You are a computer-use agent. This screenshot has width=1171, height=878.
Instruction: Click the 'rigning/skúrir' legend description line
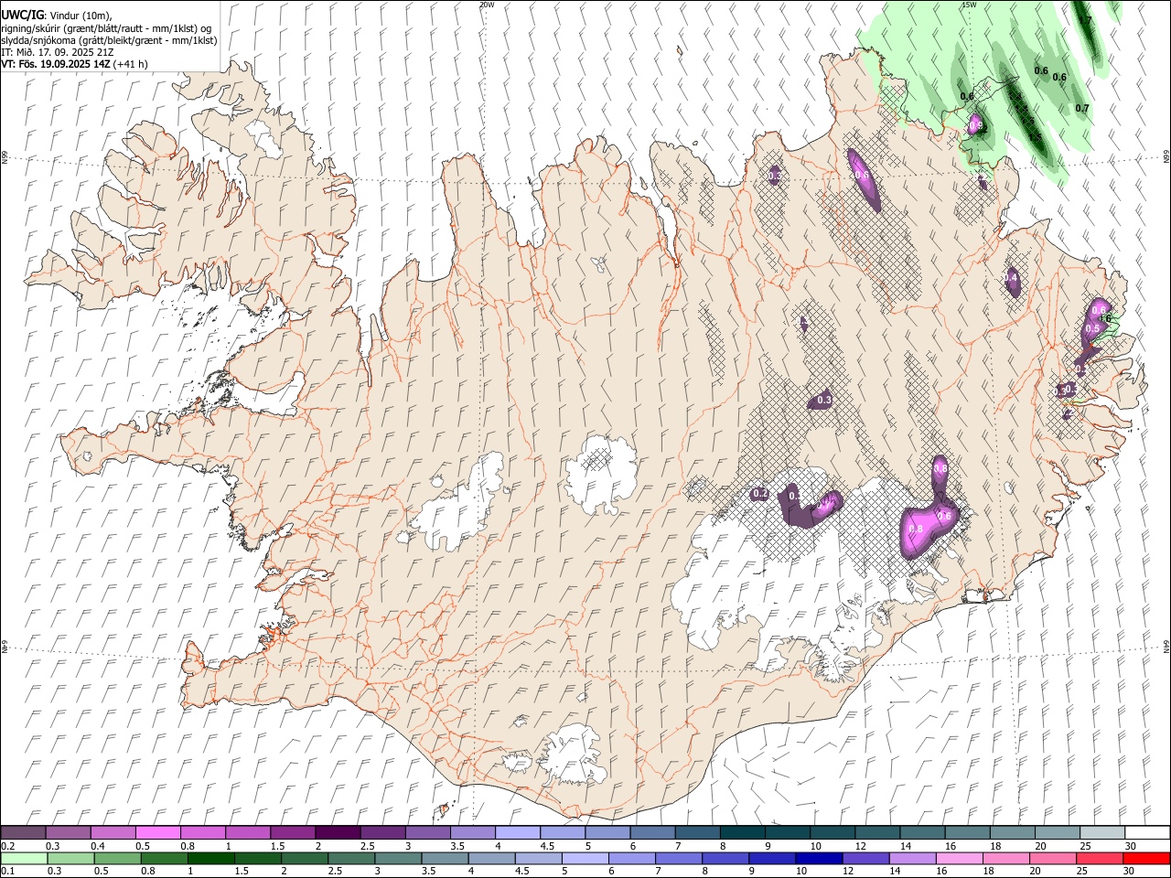click(107, 28)
